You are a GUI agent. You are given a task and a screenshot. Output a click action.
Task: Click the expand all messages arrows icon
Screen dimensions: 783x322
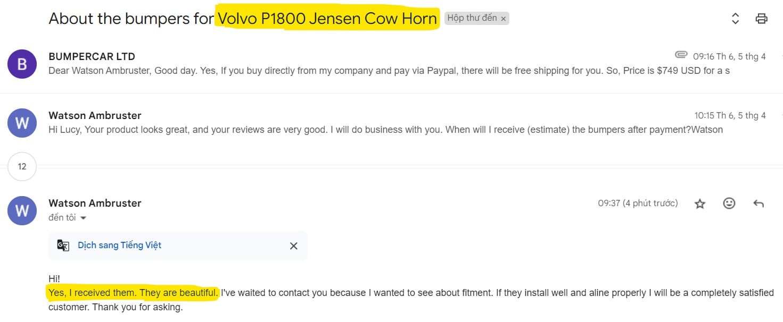[735, 19]
